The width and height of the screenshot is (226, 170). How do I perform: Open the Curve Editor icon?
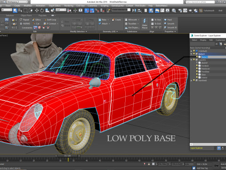(x=162, y=10)
